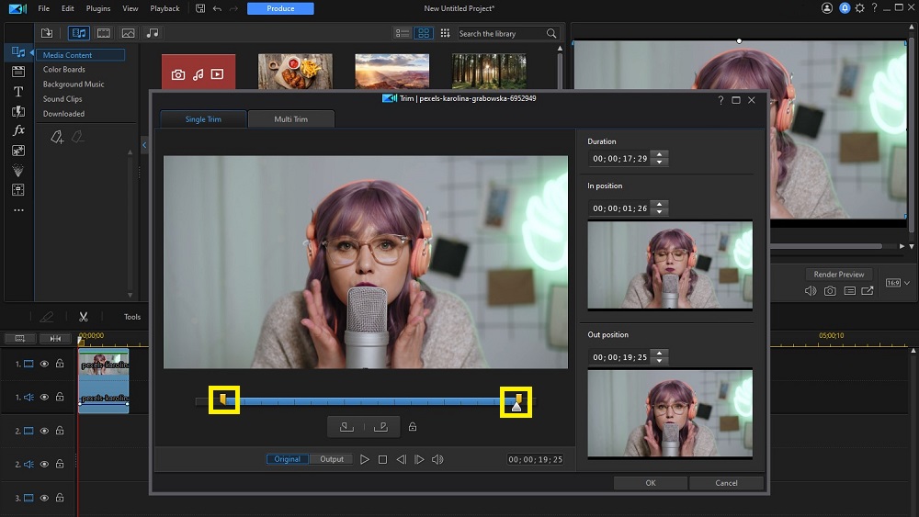The width and height of the screenshot is (919, 517).
Task: Select Background Music in library list
Action: 74,84
